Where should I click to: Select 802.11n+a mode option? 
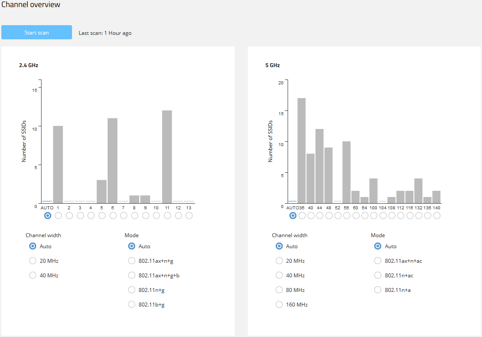coord(378,290)
